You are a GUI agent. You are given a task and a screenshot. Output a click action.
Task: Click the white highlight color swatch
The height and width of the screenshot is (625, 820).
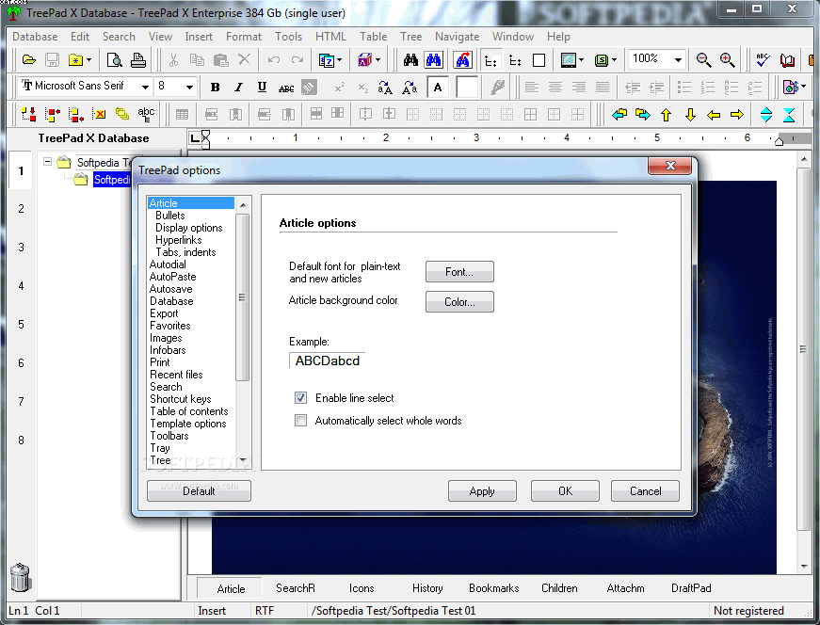466,88
